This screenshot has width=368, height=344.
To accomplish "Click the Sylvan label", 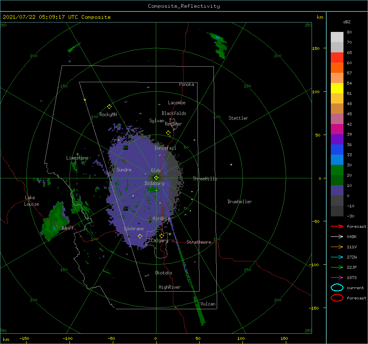I will (157, 121).
